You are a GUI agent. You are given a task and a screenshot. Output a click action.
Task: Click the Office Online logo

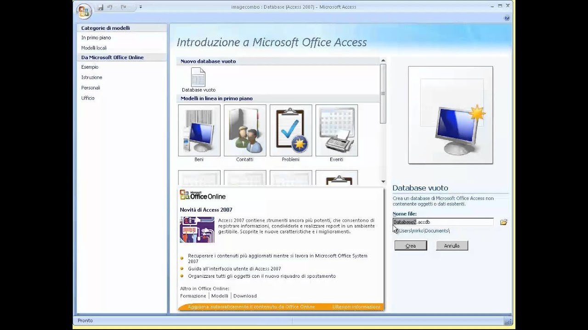click(203, 195)
